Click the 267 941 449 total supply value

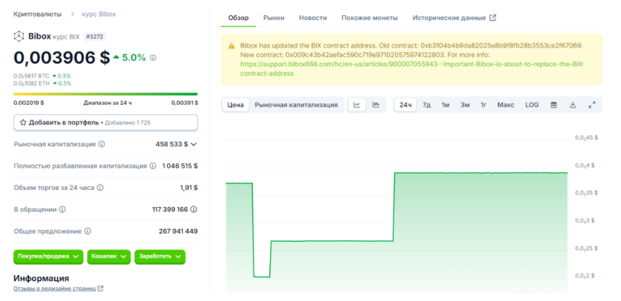pyautogui.click(x=178, y=231)
